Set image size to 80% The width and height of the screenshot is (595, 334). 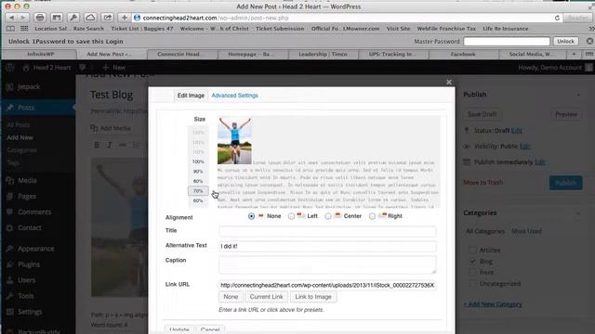pyautogui.click(x=198, y=181)
